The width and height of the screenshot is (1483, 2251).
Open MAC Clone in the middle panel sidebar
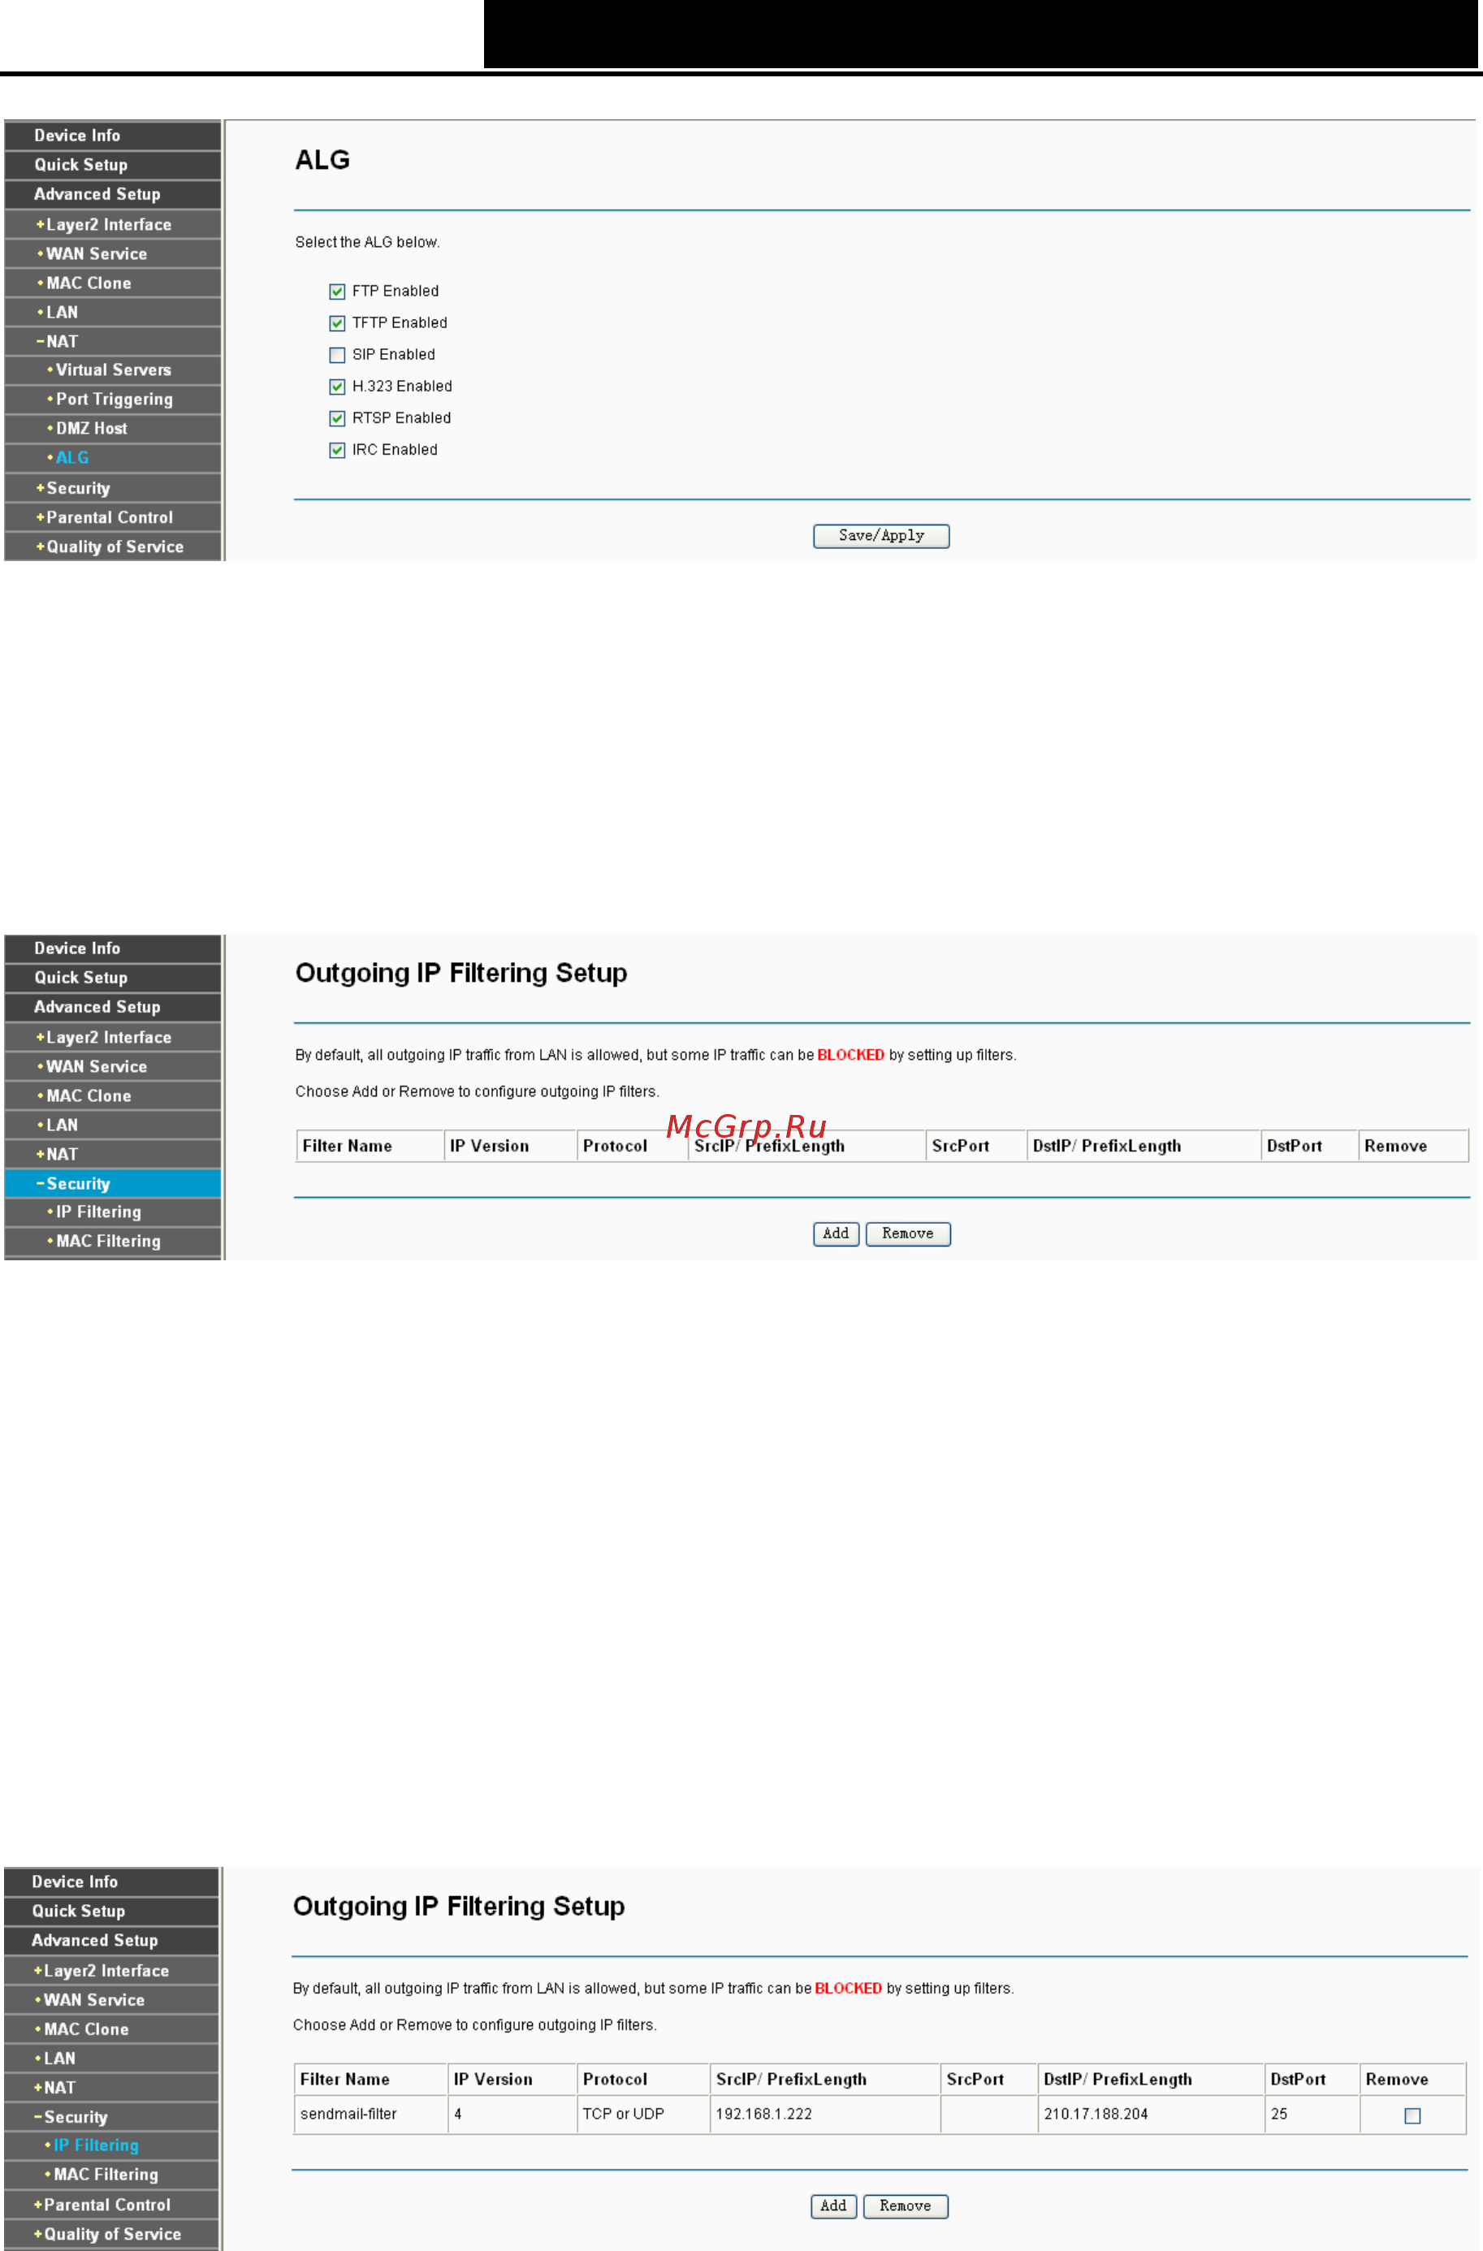113,1095
